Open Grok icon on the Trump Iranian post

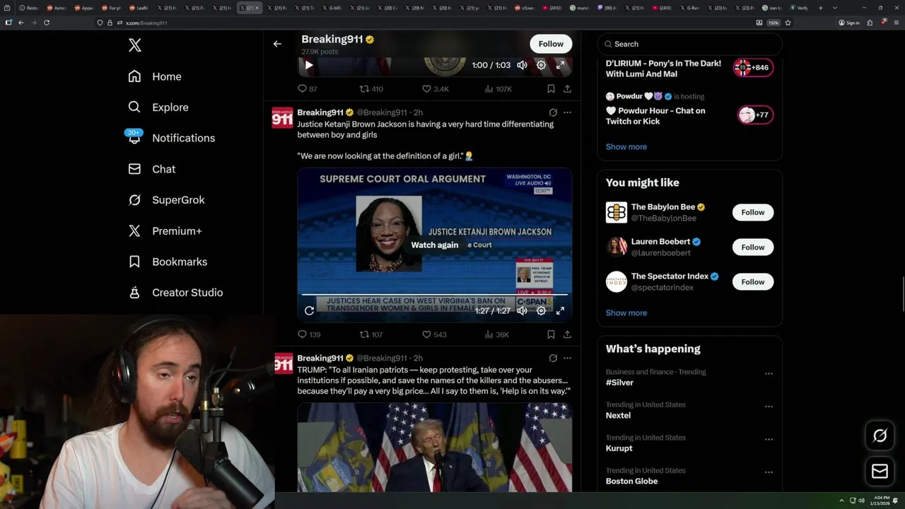pyautogui.click(x=553, y=358)
